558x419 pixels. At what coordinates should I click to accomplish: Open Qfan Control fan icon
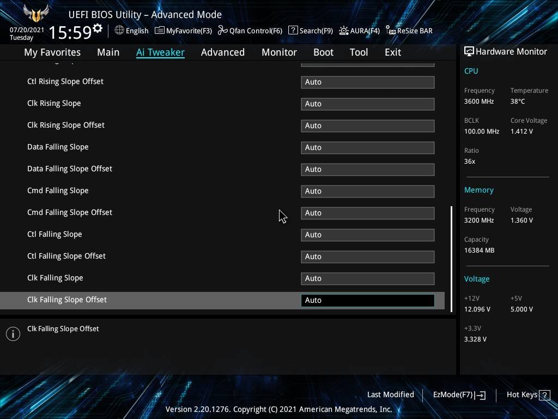click(222, 31)
